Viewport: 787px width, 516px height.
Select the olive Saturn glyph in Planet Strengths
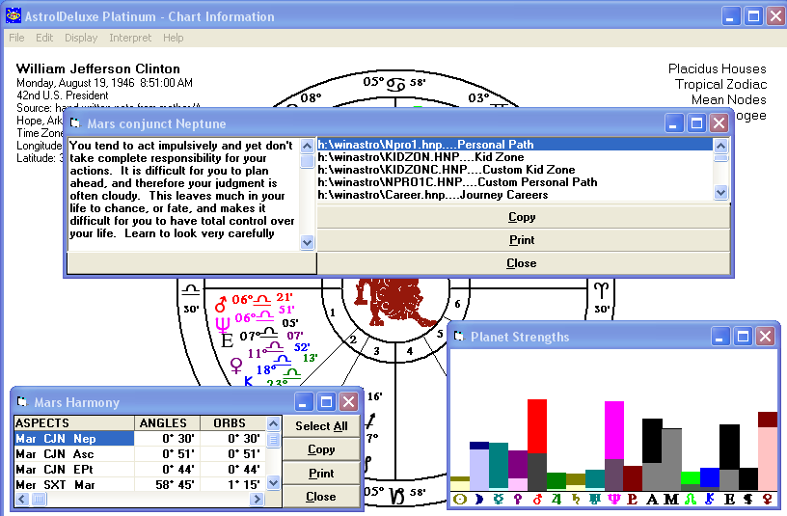pos(576,499)
